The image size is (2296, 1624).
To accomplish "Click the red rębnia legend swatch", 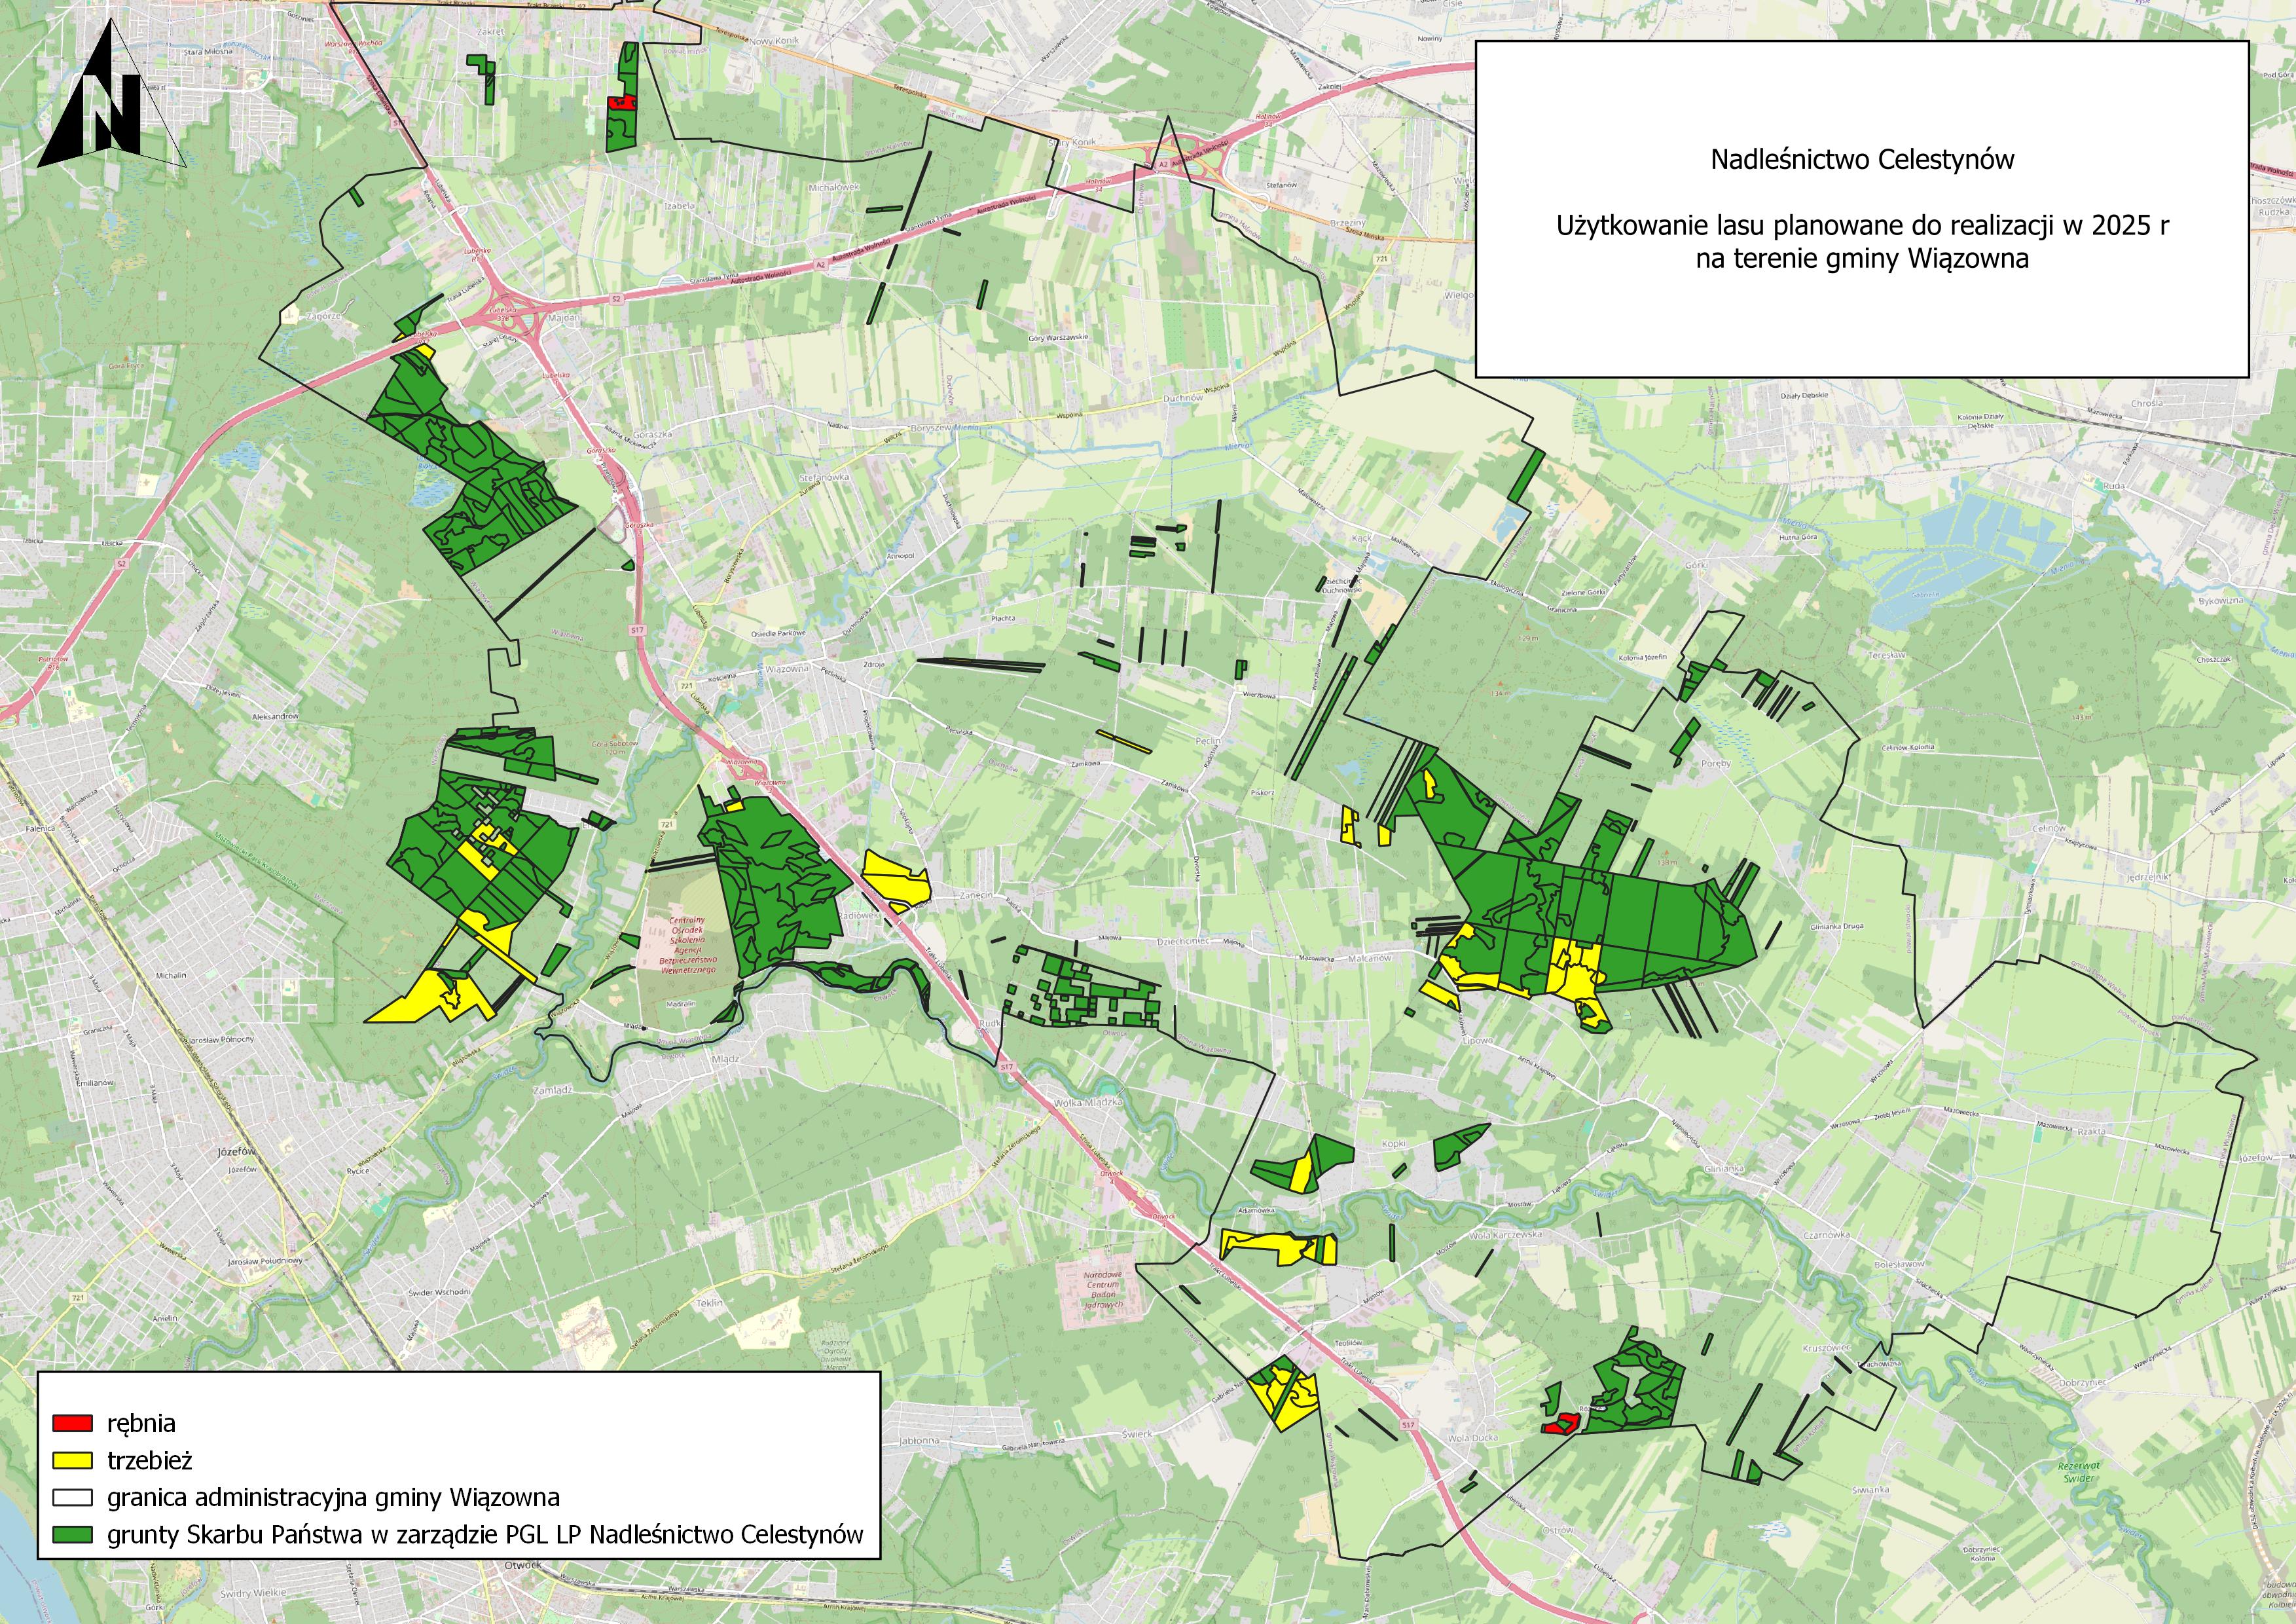I will 72,1423.
